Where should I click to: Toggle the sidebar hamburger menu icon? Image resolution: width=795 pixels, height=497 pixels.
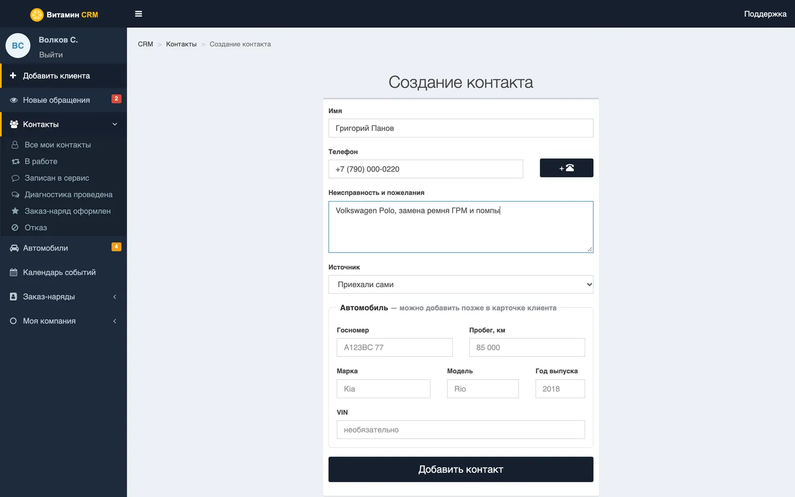139,14
